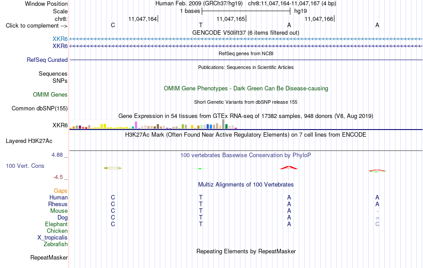
Task: Click the 'RefSeq genes from NCBI' title
Action: click(x=246, y=53)
